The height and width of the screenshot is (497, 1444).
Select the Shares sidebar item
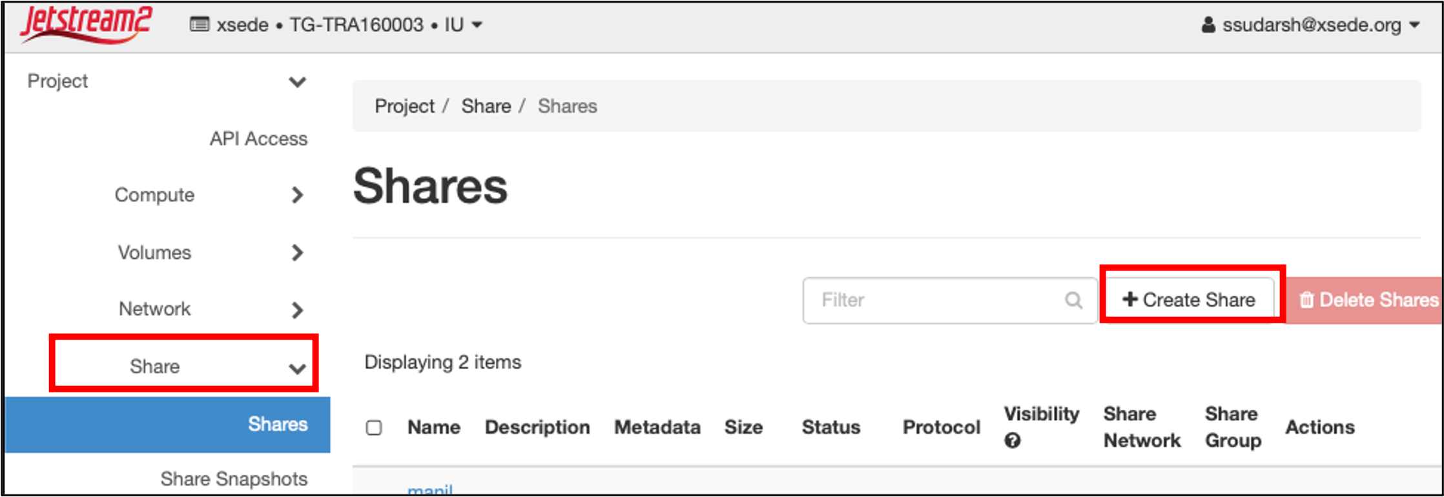point(278,424)
